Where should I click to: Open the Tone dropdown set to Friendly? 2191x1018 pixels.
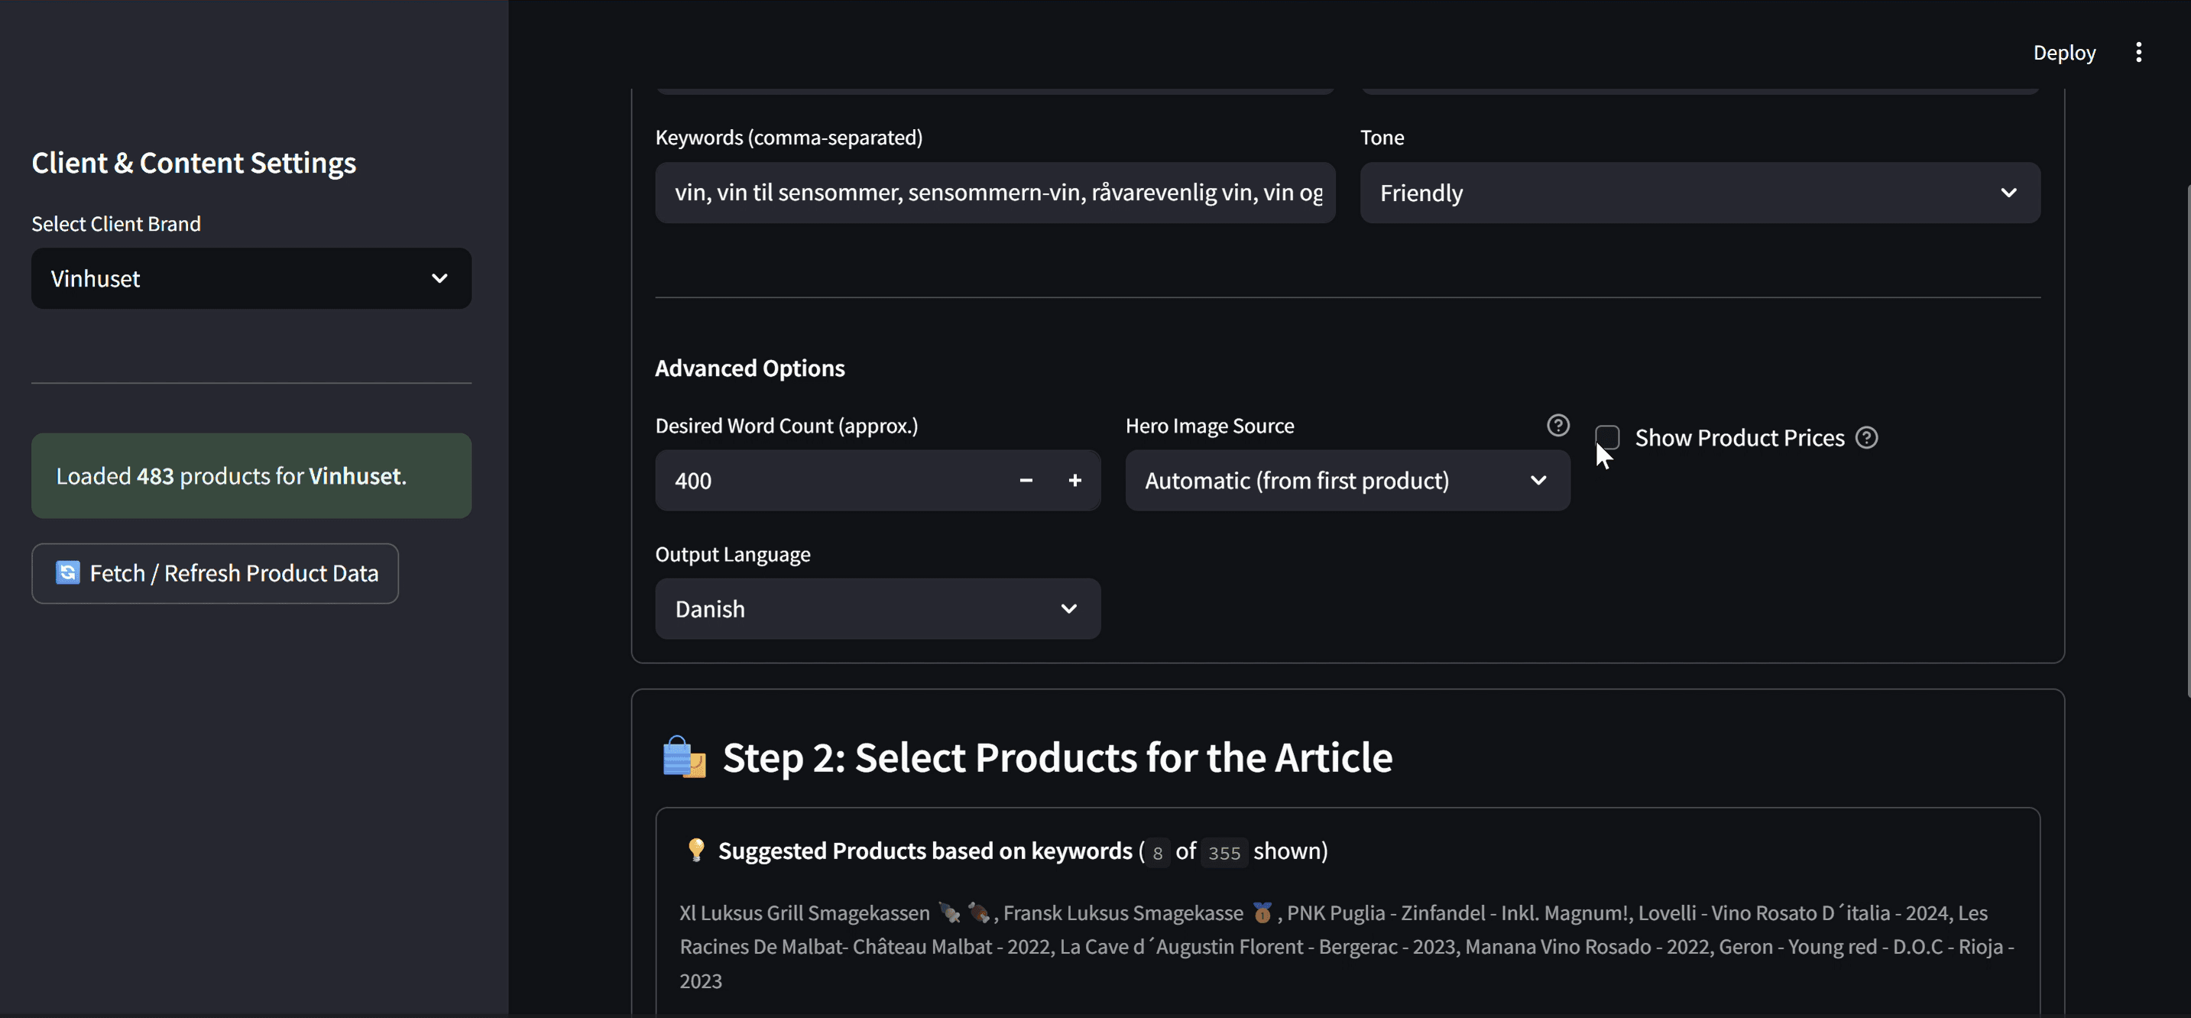pyautogui.click(x=1699, y=192)
